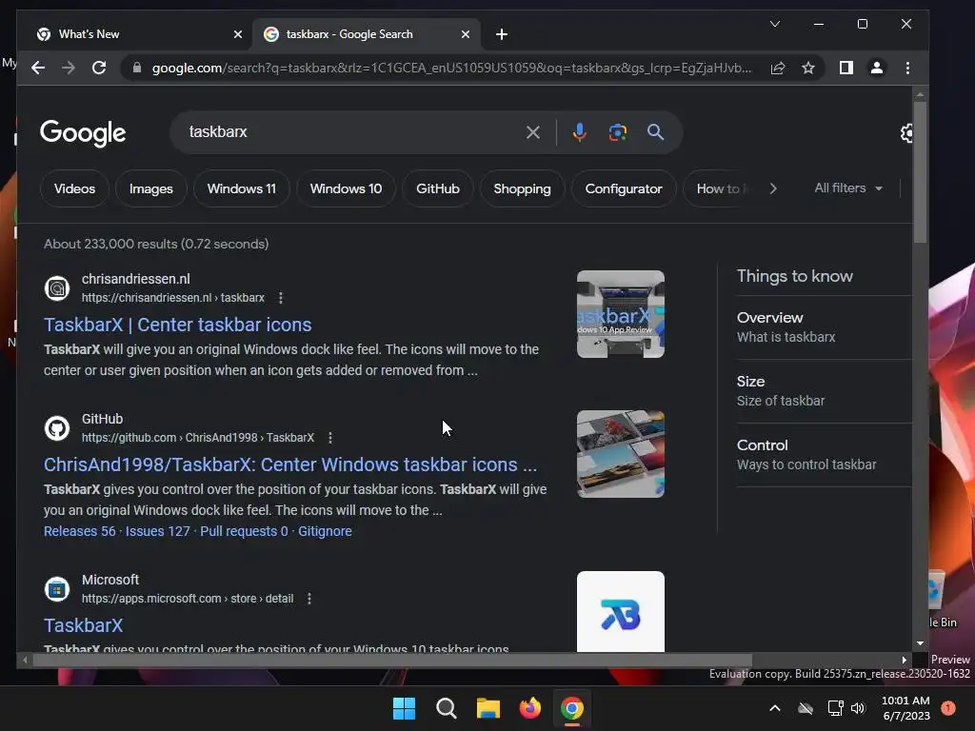
Task: Select the Shopping filter chip
Action: pyautogui.click(x=523, y=188)
